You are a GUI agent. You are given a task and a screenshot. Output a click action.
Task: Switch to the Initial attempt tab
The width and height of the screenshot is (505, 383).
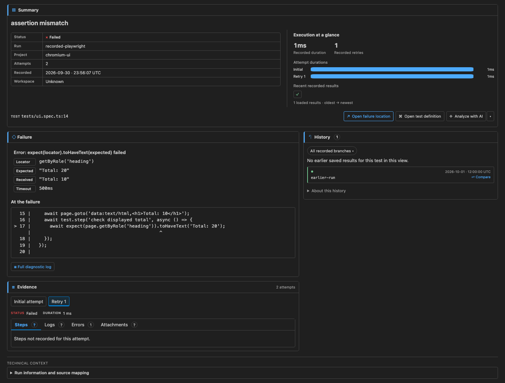coord(29,301)
